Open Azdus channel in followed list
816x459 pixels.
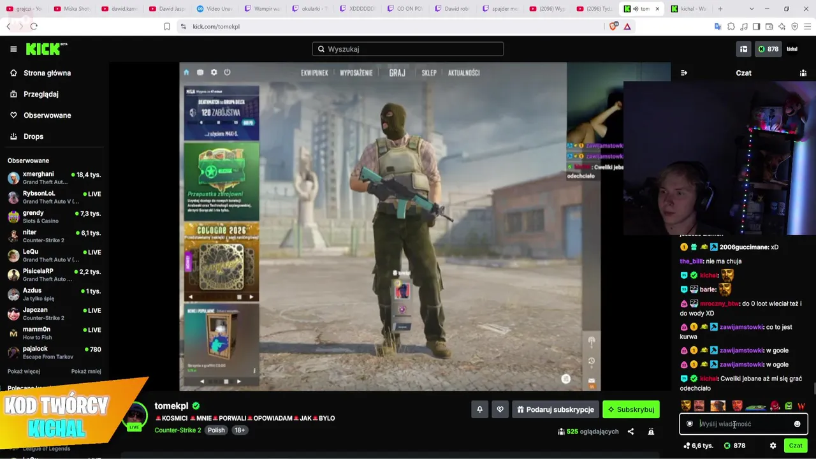(x=54, y=295)
